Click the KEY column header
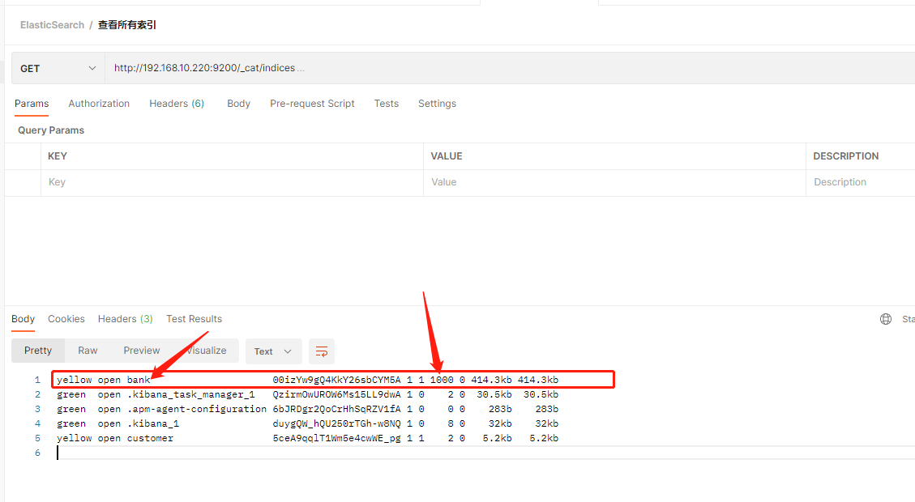Viewport: 915px width, 502px height. (x=58, y=156)
